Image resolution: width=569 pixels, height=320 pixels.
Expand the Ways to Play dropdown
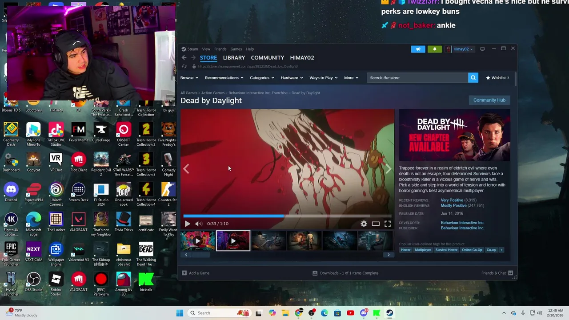pos(324,78)
